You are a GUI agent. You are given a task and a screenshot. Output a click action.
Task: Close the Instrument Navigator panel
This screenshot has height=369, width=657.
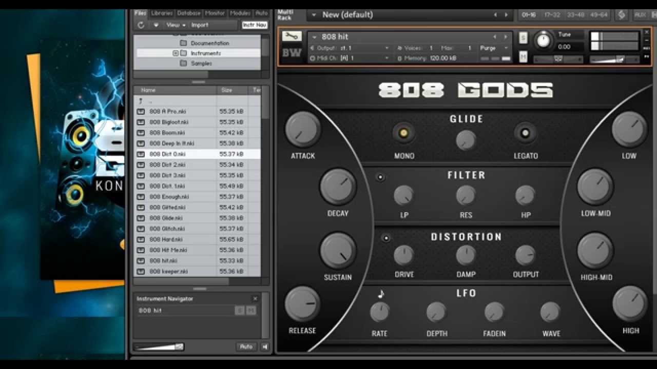click(x=255, y=299)
